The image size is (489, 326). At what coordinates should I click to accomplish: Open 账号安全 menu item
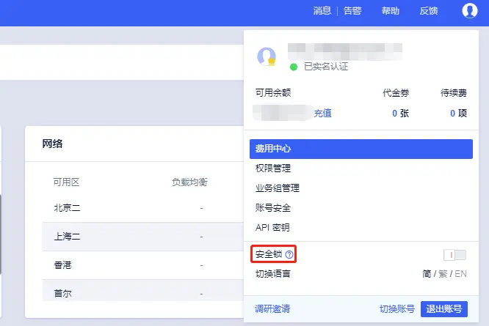point(361,207)
